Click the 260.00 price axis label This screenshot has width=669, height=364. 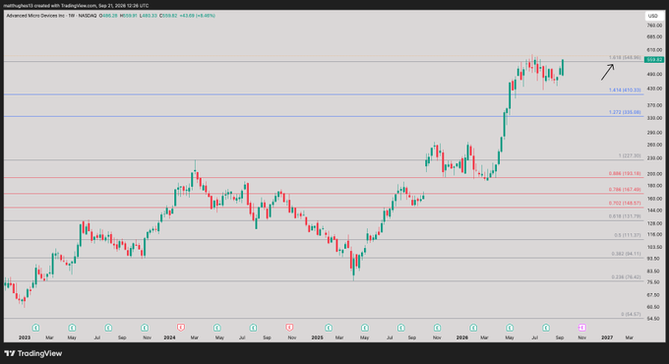tap(654, 145)
